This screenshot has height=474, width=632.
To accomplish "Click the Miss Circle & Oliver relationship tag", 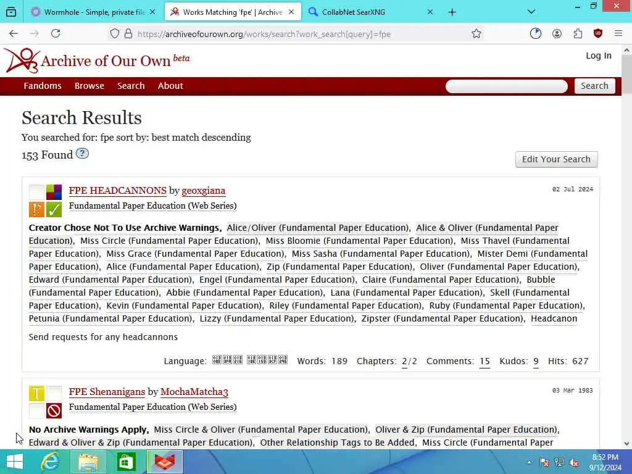I will pyautogui.click(x=260, y=430).
